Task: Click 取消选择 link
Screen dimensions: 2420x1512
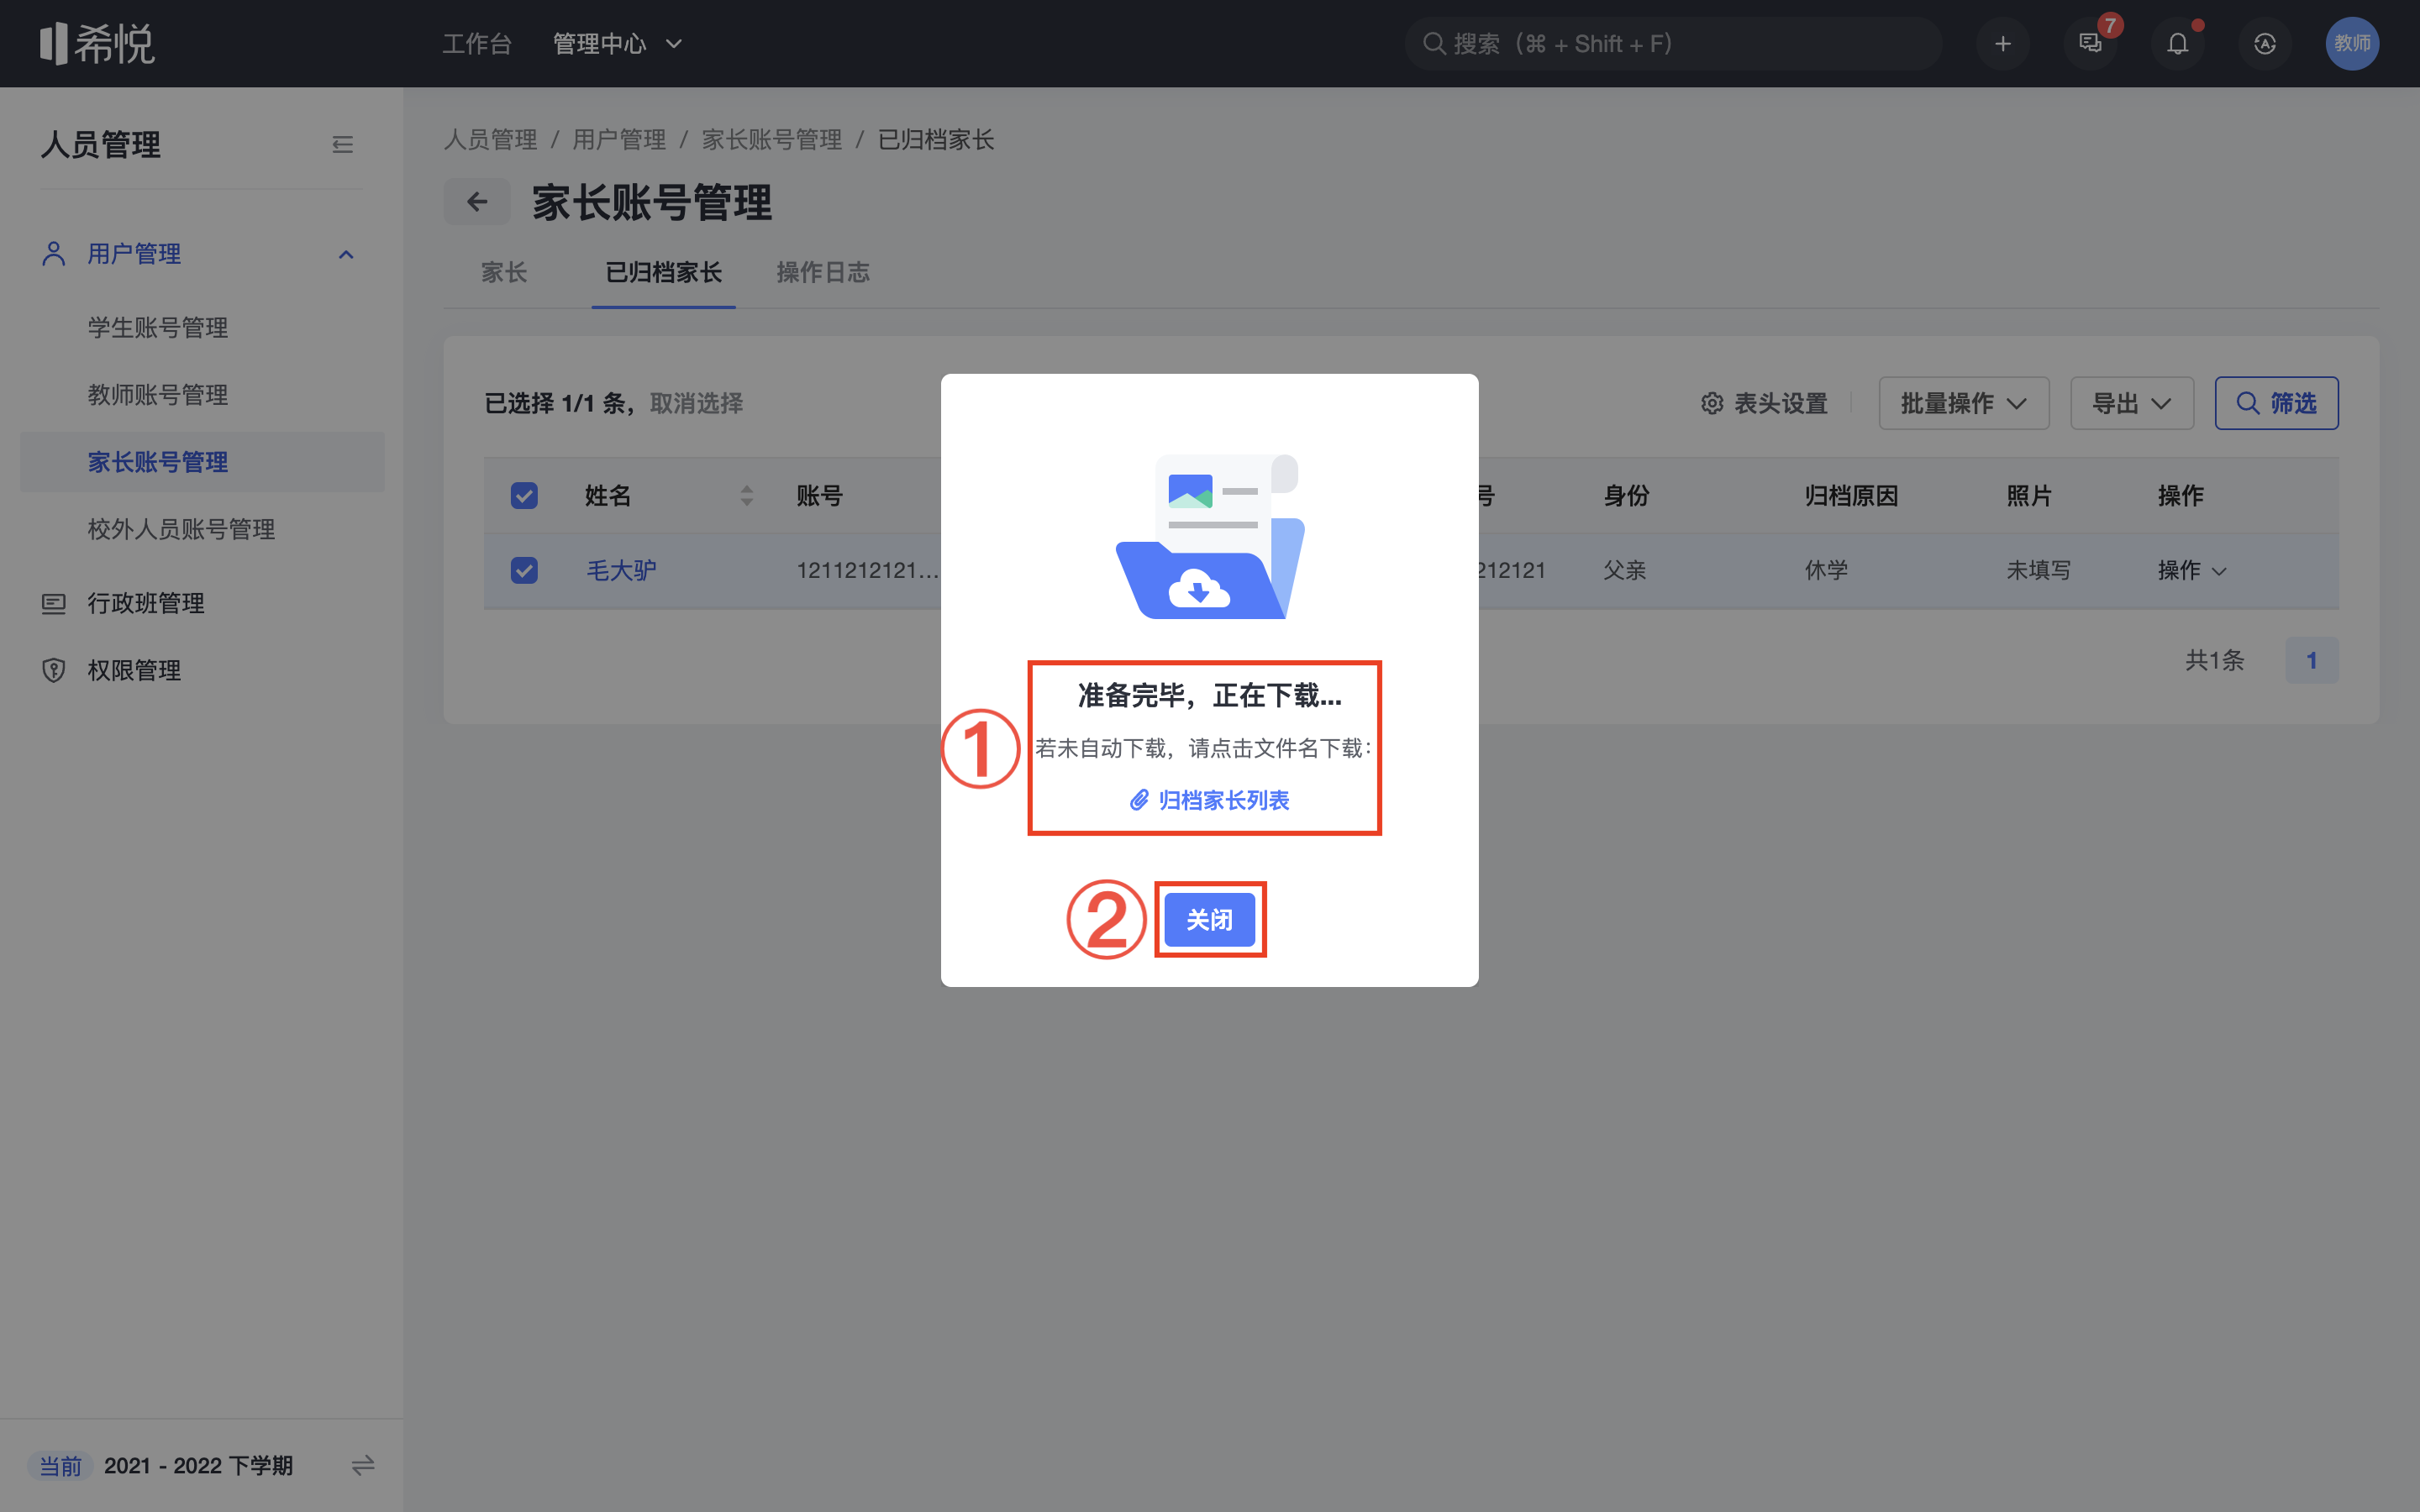Action: (696, 403)
